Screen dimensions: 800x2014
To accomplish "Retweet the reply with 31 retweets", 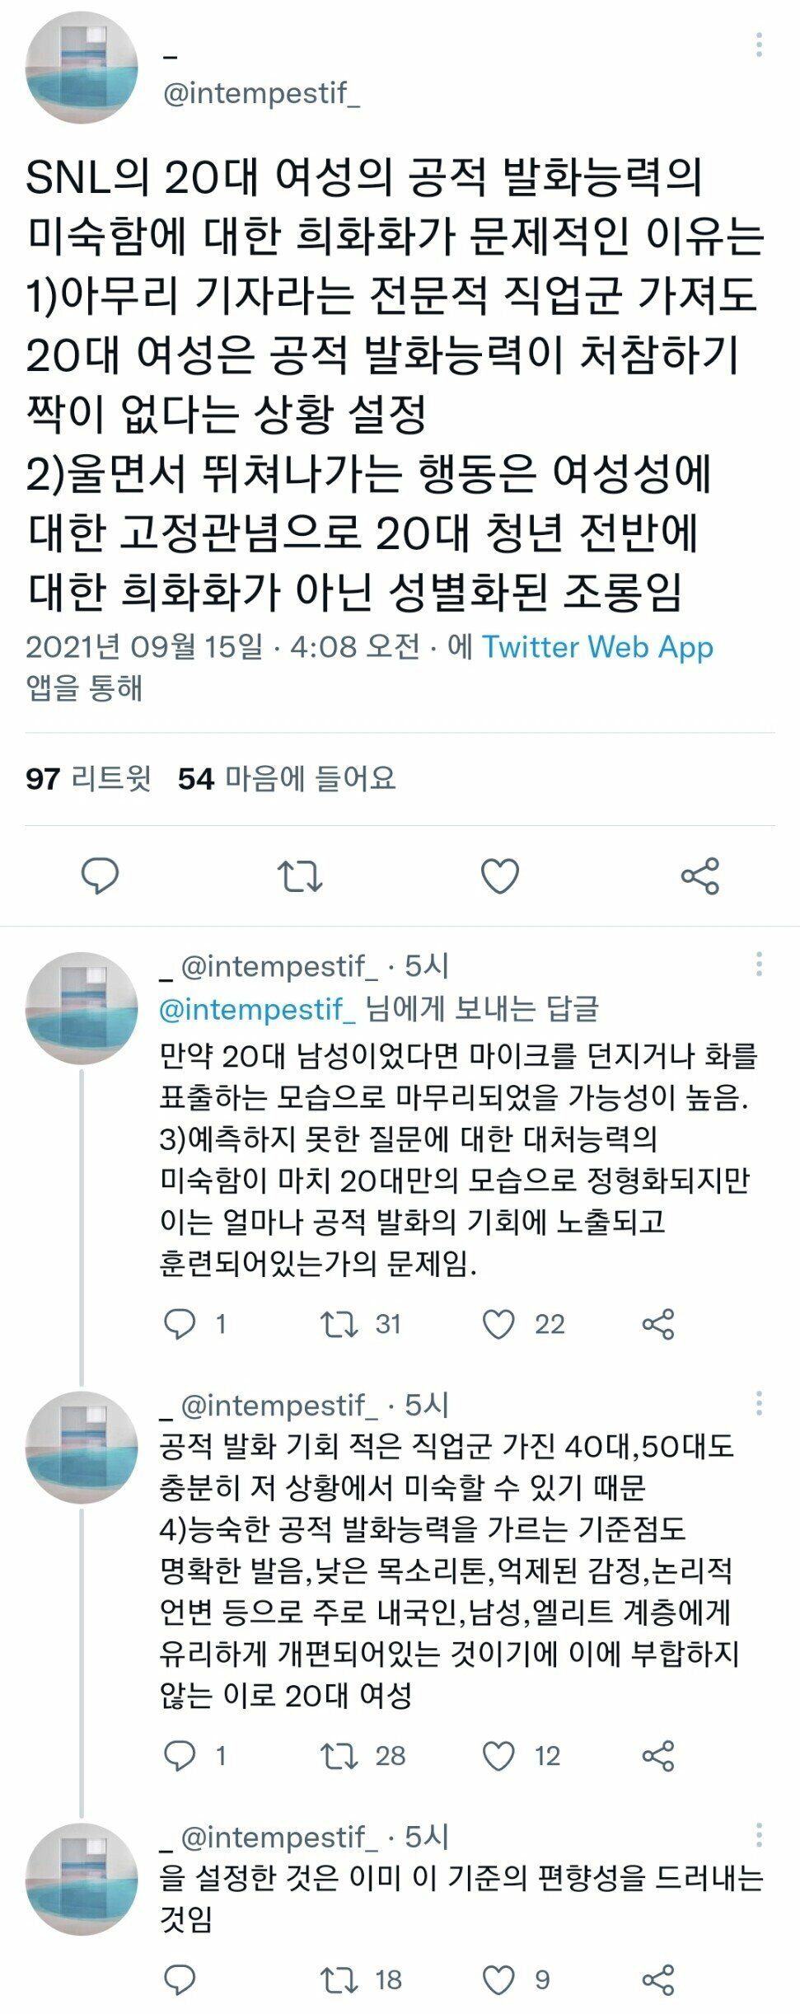I will point(339,1324).
